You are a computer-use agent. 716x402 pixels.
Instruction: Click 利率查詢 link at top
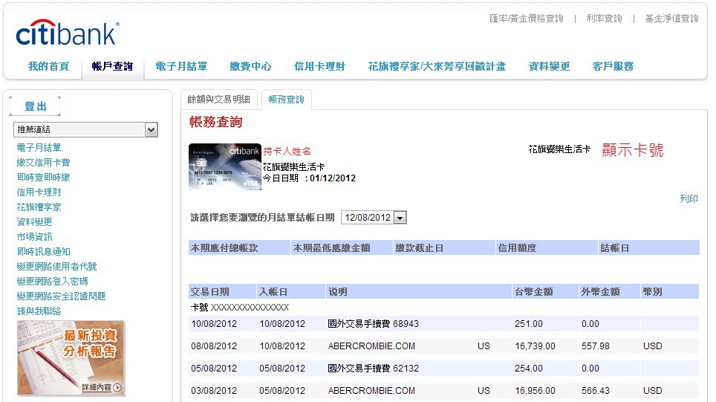(604, 19)
